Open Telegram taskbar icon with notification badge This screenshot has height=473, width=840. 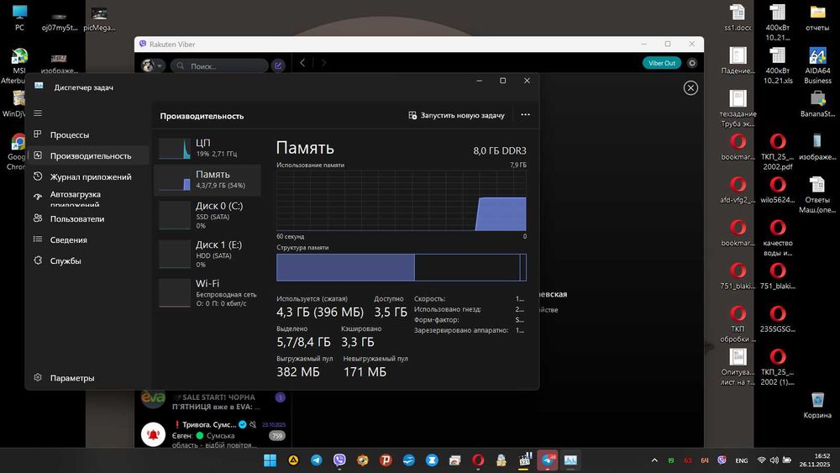(x=548, y=460)
